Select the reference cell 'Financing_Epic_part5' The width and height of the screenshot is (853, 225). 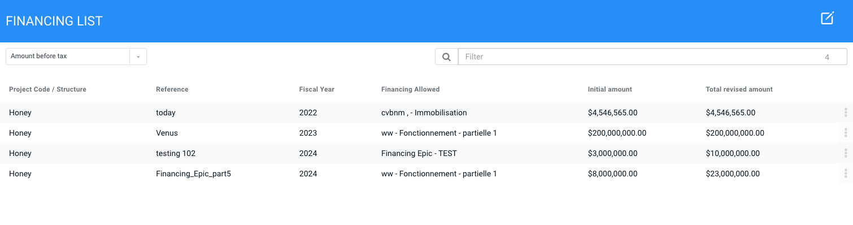click(193, 174)
